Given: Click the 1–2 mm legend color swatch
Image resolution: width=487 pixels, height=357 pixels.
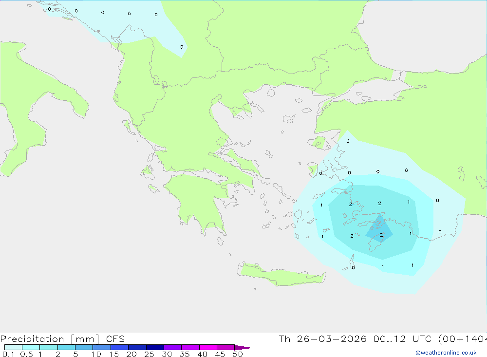Looking at the screenshot, I should pyautogui.click(x=49, y=347).
